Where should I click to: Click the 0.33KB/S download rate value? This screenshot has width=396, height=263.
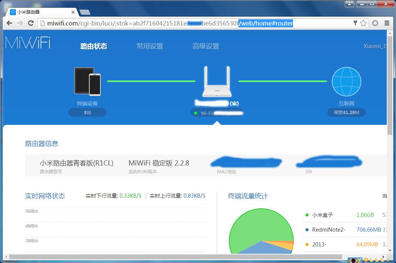pyautogui.click(x=131, y=196)
